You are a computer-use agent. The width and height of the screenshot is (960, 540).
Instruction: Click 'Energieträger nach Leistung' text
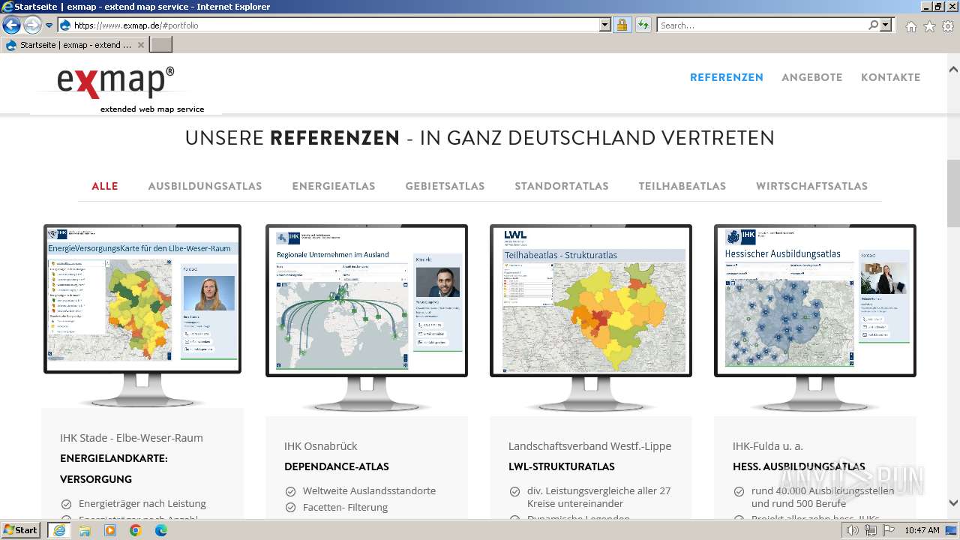pyautogui.click(x=142, y=504)
